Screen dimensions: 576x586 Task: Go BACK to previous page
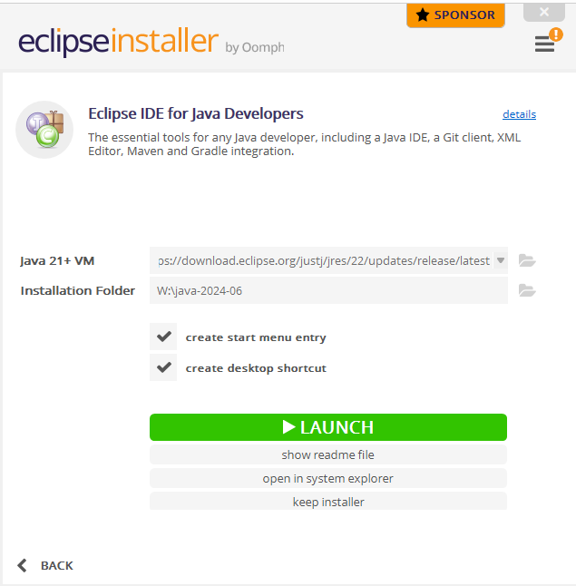(x=45, y=565)
